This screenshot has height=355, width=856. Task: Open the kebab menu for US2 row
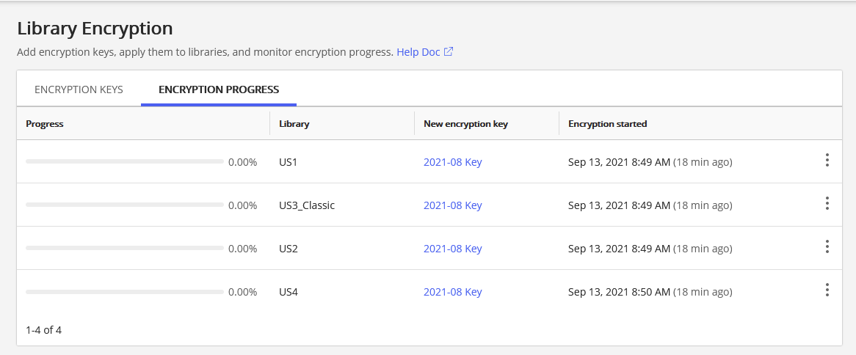(827, 246)
